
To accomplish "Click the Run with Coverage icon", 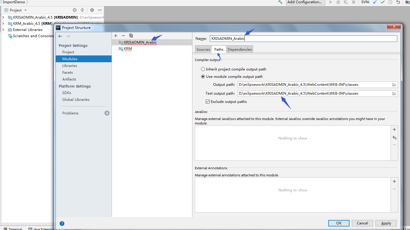I will 346,2.
